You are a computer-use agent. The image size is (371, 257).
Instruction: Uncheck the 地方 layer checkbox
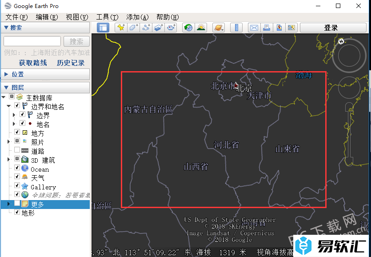[x=17, y=132]
